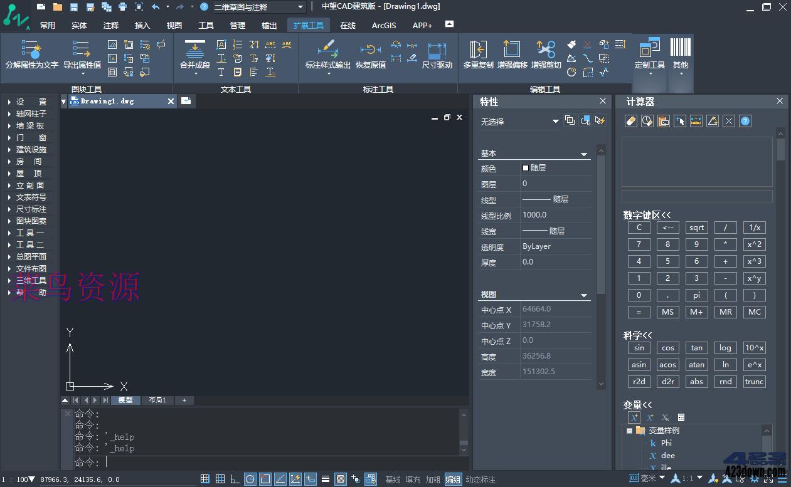Toggle 编组 in the status bar
Image resolution: width=791 pixels, height=487 pixels.
click(452, 479)
